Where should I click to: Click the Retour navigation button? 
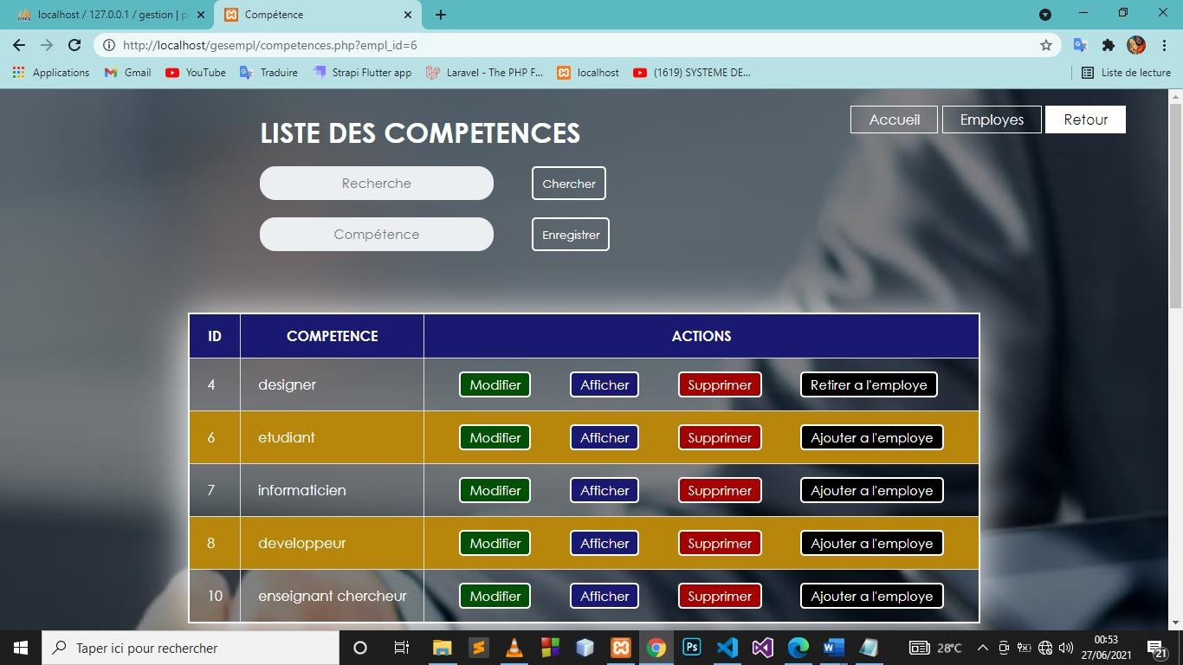(x=1085, y=119)
